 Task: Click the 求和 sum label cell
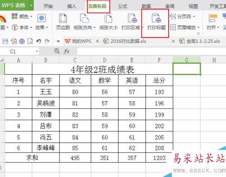pyautogui.click(x=32, y=158)
